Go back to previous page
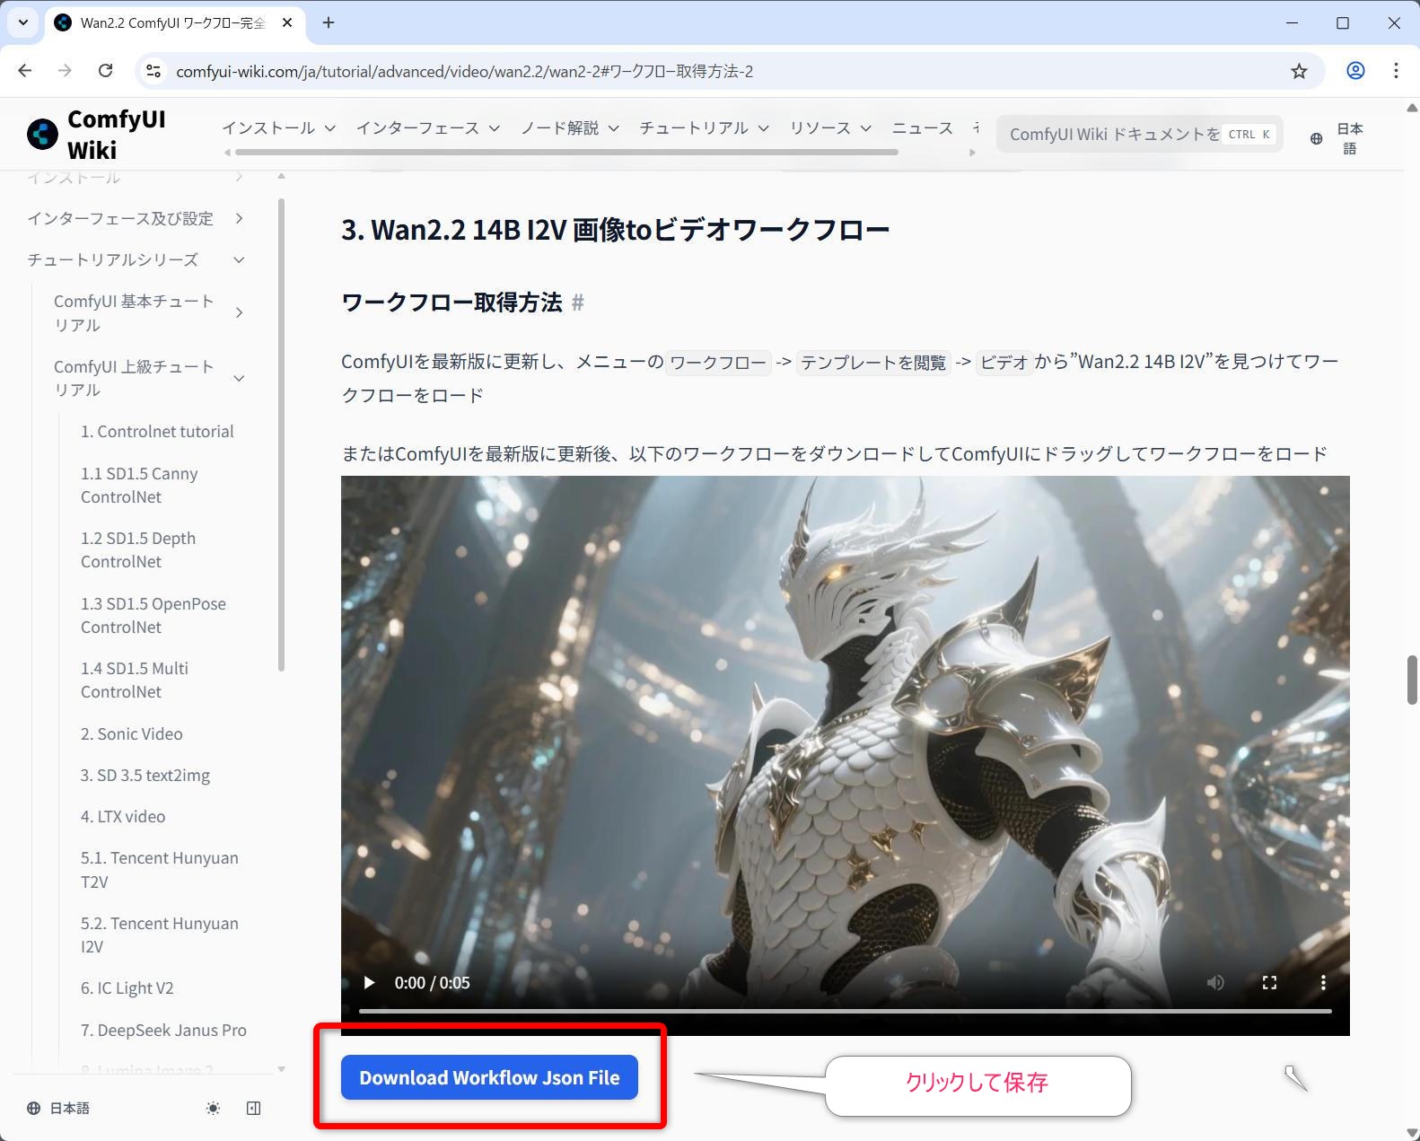1420x1141 pixels. coord(25,71)
